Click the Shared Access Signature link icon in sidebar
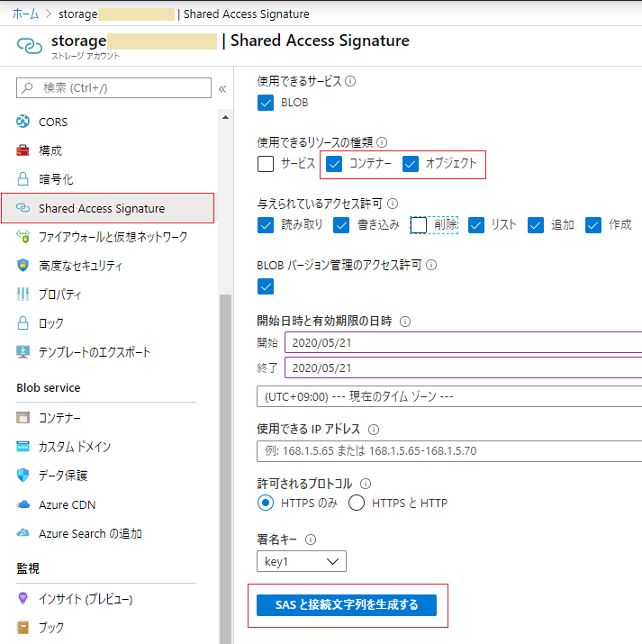The height and width of the screenshot is (644, 642). pos(23,208)
